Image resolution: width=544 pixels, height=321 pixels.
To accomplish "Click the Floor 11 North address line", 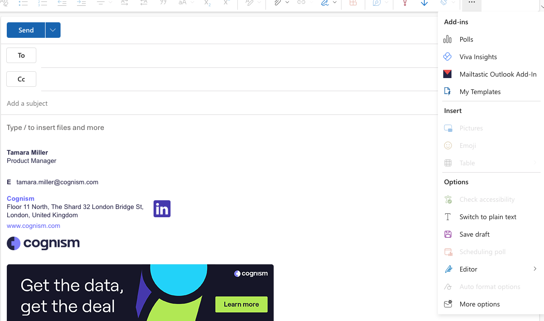I will (75, 207).
